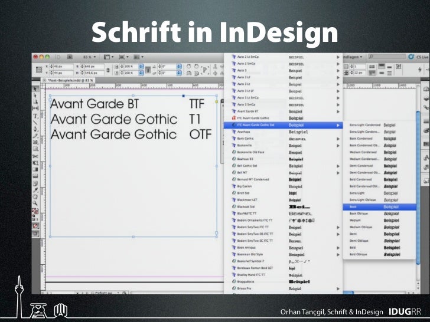Select the Type tool (T)

pyautogui.click(x=35, y=116)
